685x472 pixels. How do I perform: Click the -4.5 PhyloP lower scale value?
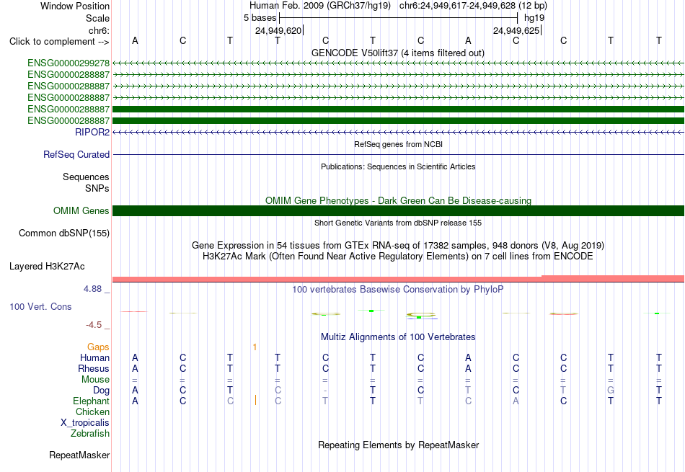pyautogui.click(x=94, y=325)
